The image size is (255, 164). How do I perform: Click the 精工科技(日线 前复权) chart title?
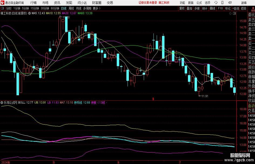[x=14, y=13]
